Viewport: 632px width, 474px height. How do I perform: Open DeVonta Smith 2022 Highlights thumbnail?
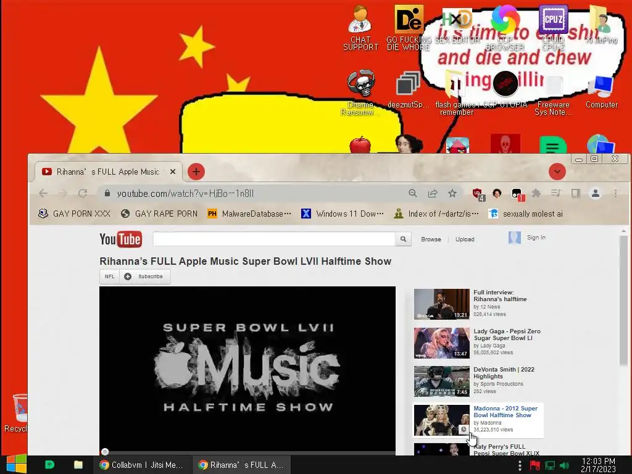[442, 381]
